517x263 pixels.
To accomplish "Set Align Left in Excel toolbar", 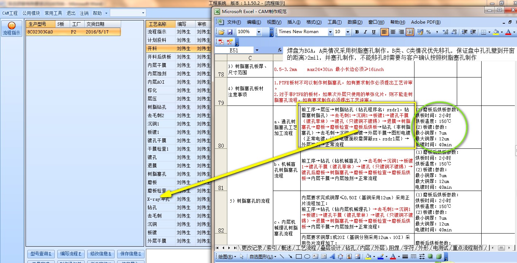I will 385,32.
